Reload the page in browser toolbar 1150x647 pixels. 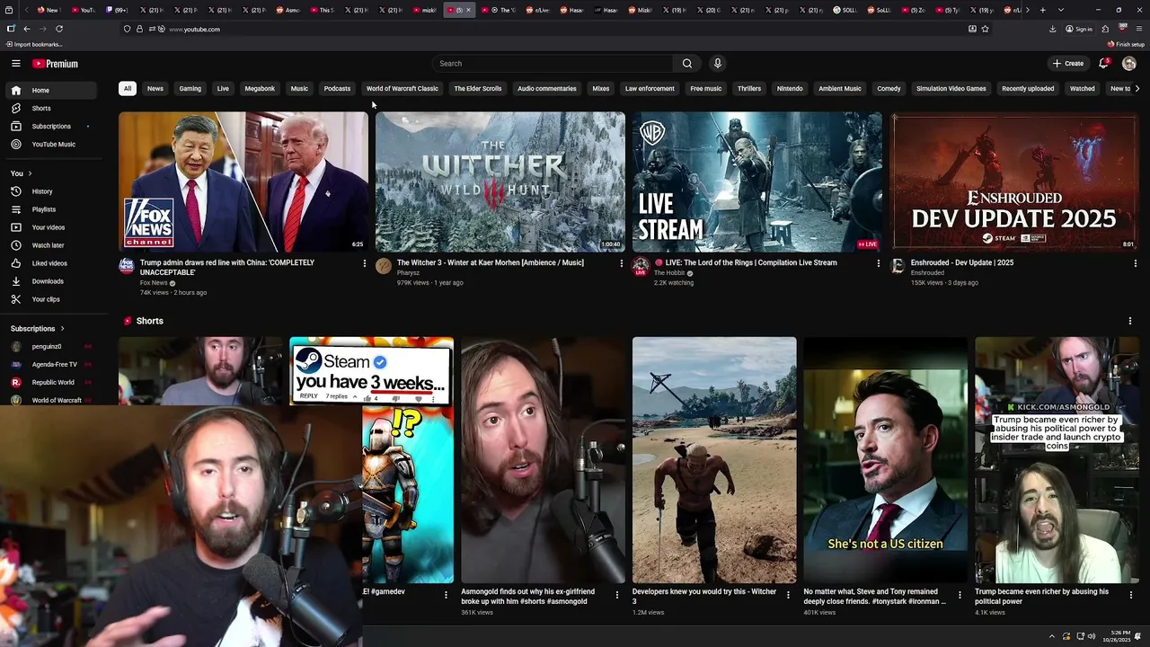tap(59, 29)
